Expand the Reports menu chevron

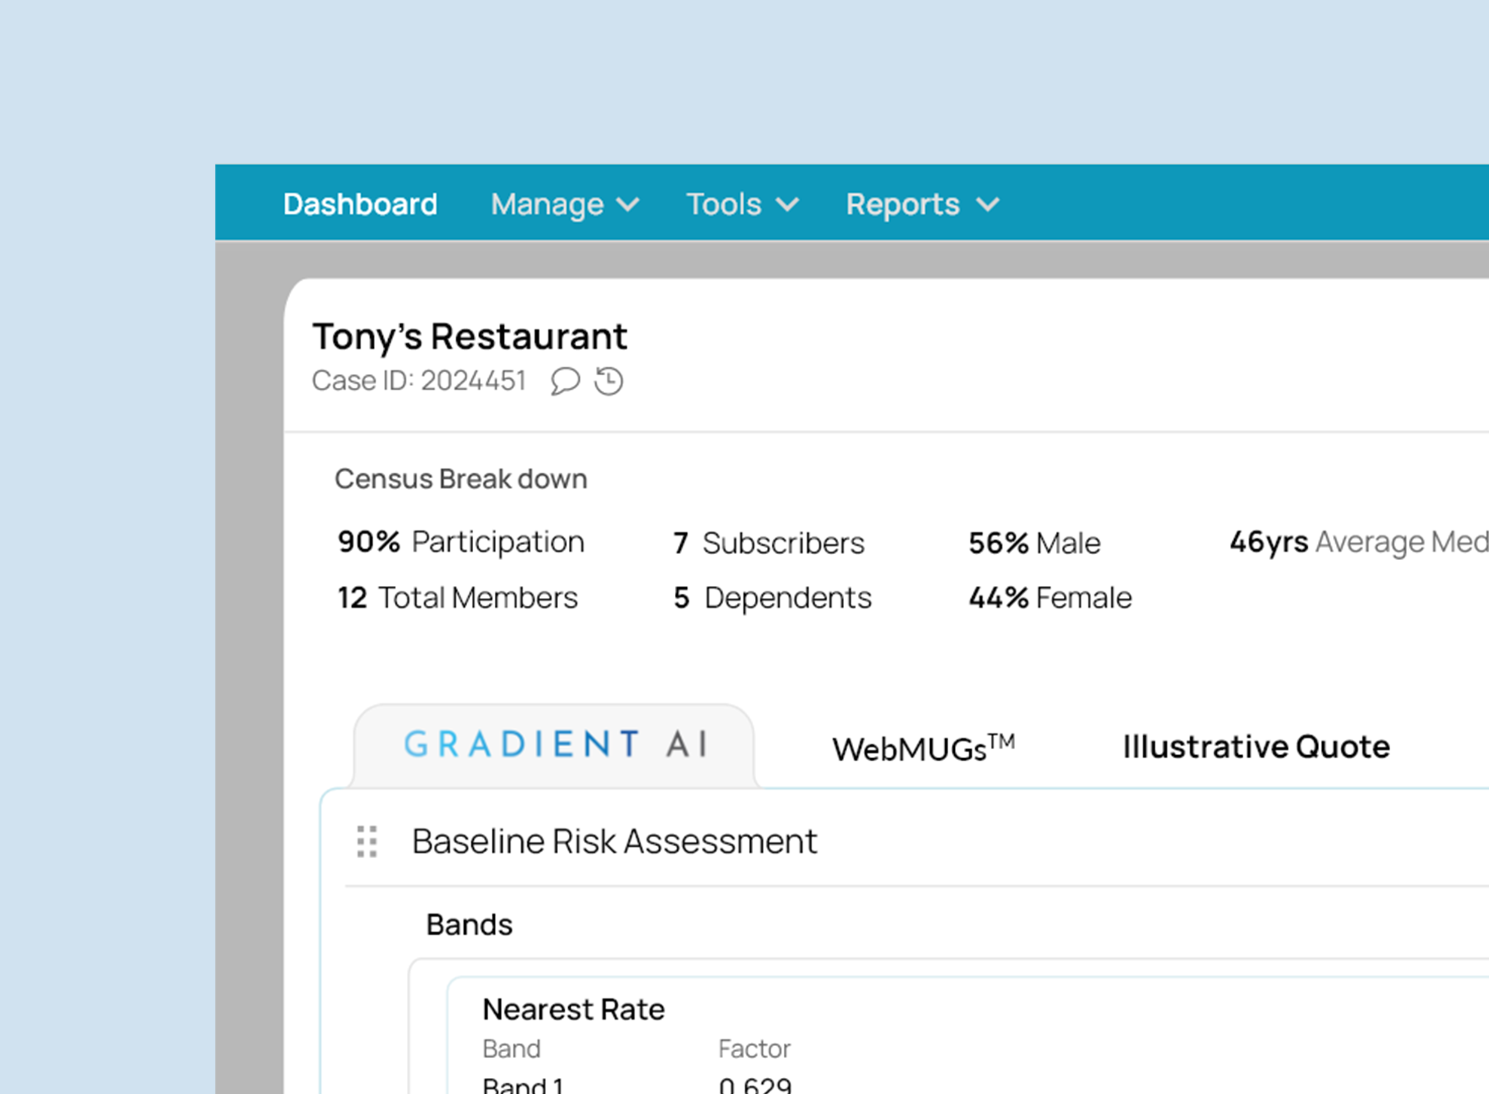tap(988, 205)
